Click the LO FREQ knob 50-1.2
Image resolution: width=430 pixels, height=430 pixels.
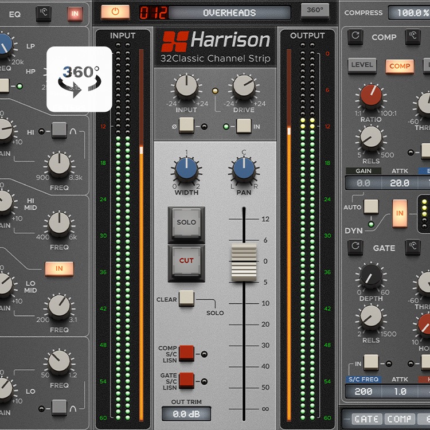[x=59, y=362]
